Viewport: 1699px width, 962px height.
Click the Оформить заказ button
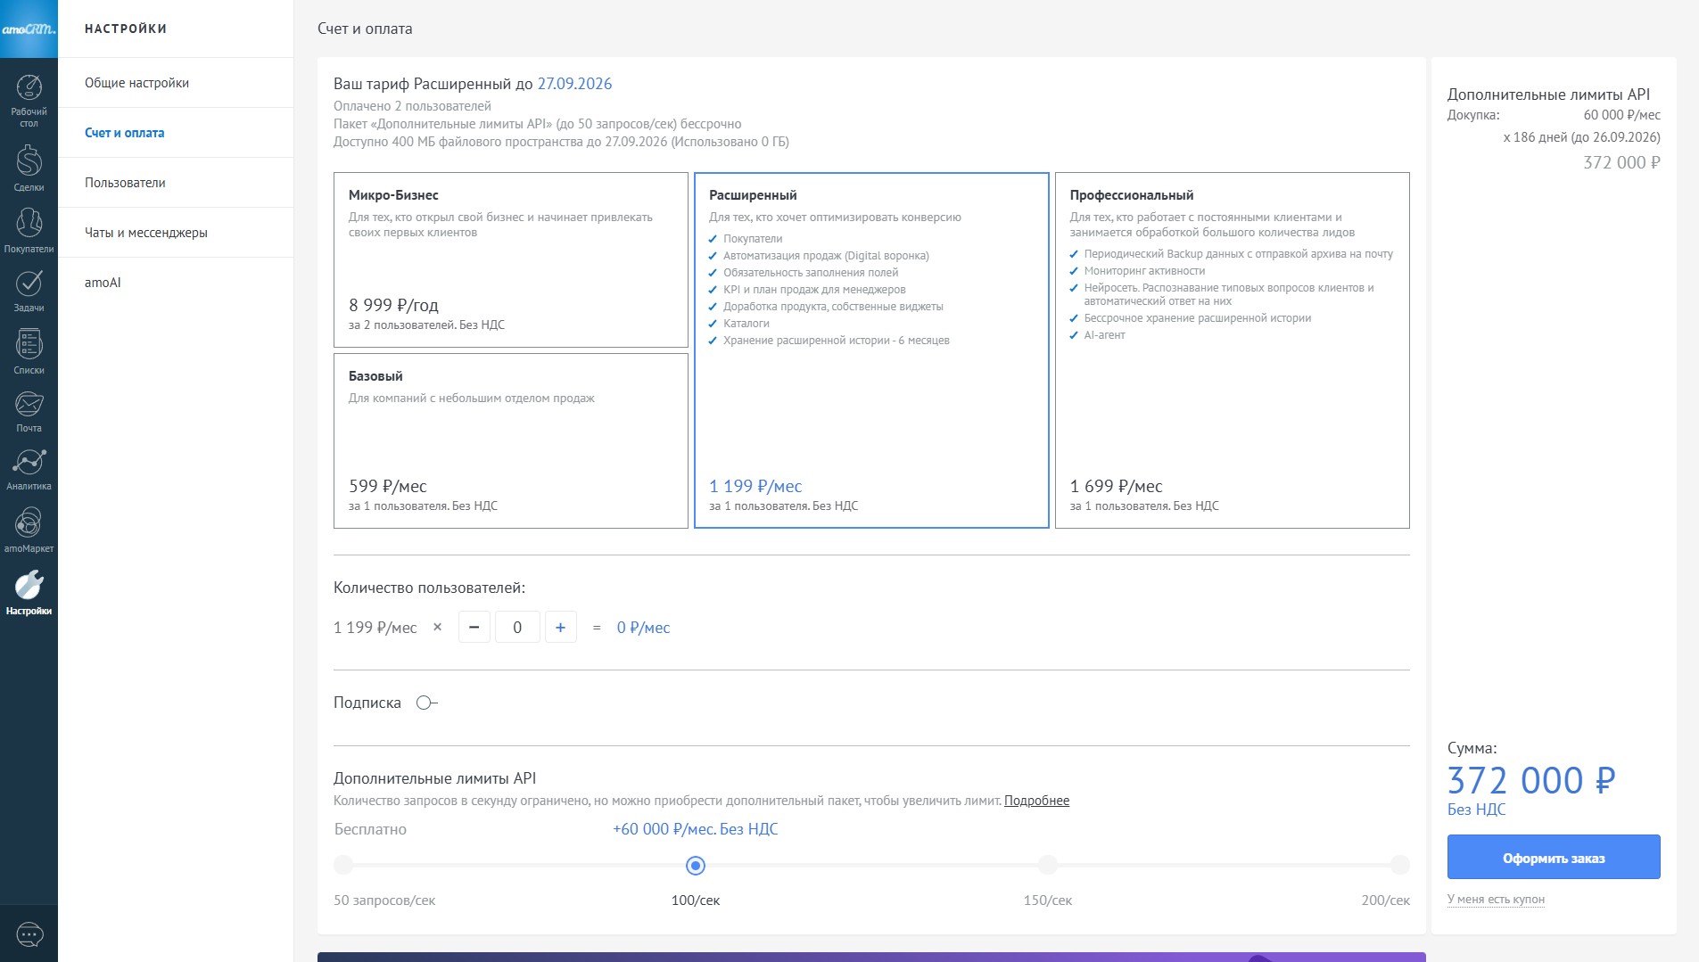coord(1553,858)
